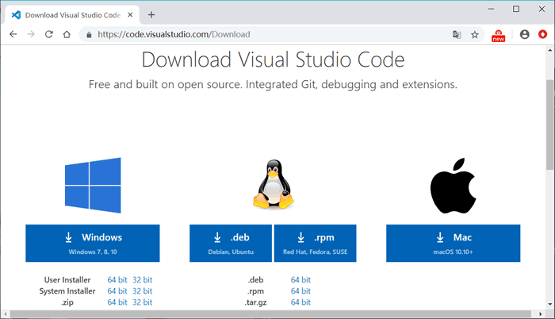The height and width of the screenshot is (319, 555).
Task: Bookmark this page with star icon
Action: pos(475,34)
